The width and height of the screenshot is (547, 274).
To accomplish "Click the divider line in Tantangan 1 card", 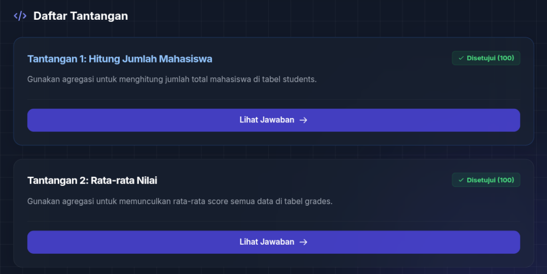I will (x=273, y=99).
